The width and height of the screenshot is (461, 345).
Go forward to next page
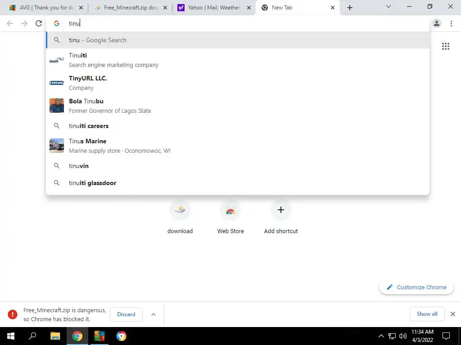click(x=24, y=23)
